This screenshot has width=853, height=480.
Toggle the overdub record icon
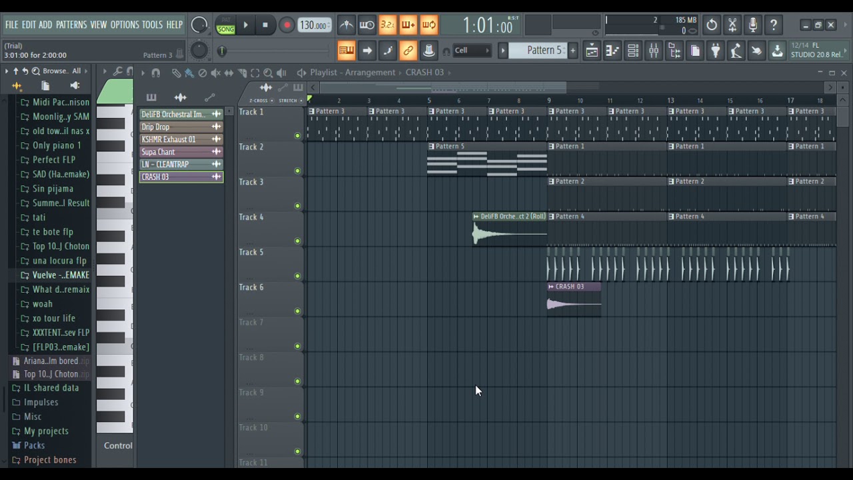[408, 25]
